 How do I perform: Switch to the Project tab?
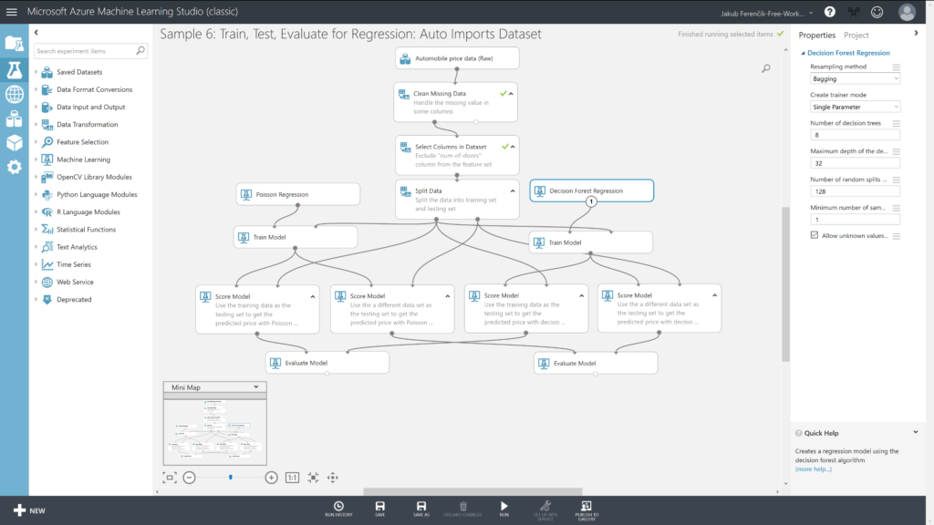pyautogui.click(x=856, y=35)
